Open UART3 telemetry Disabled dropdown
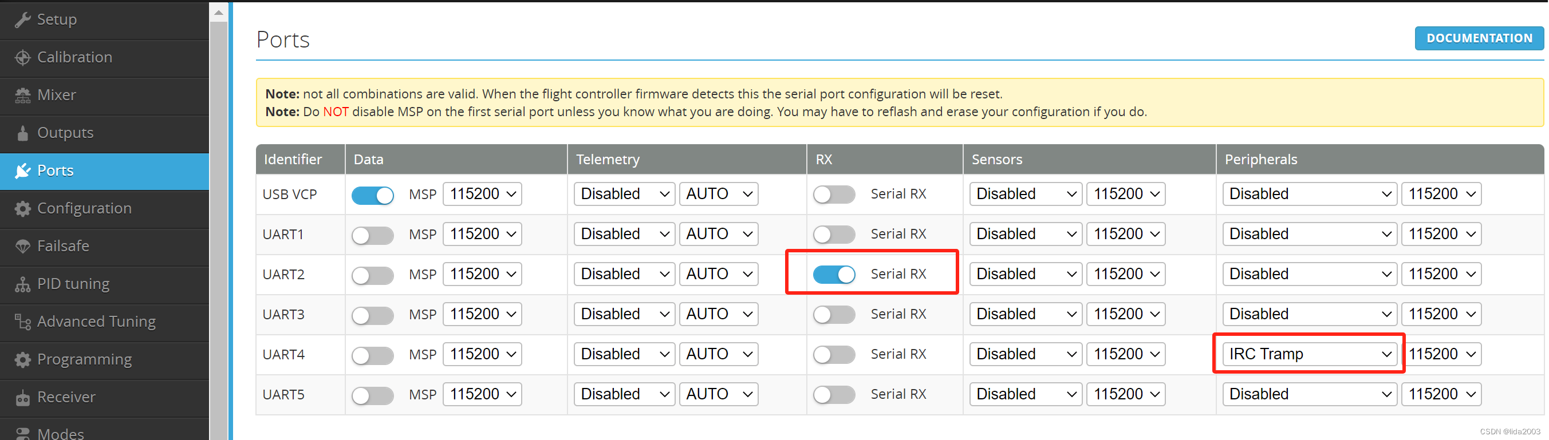This screenshot has width=1549, height=440. coord(624,314)
